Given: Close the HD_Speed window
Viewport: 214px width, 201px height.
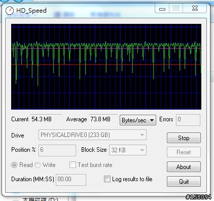Looking at the screenshot, I should tap(195, 8).
